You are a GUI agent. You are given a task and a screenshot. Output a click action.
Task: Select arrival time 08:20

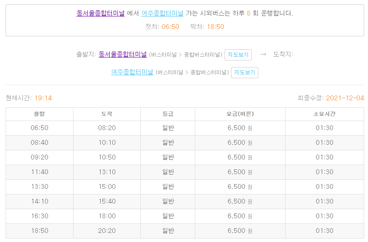107,128
